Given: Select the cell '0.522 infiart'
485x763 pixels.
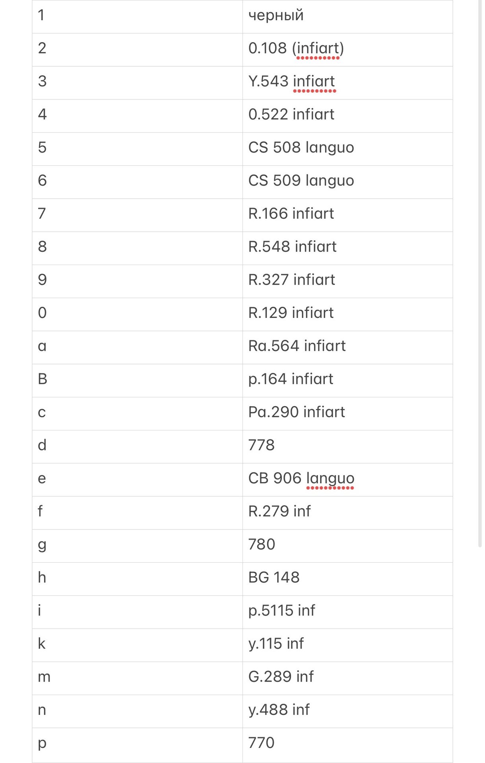Looking at the screenshot, I should [347, 116].
